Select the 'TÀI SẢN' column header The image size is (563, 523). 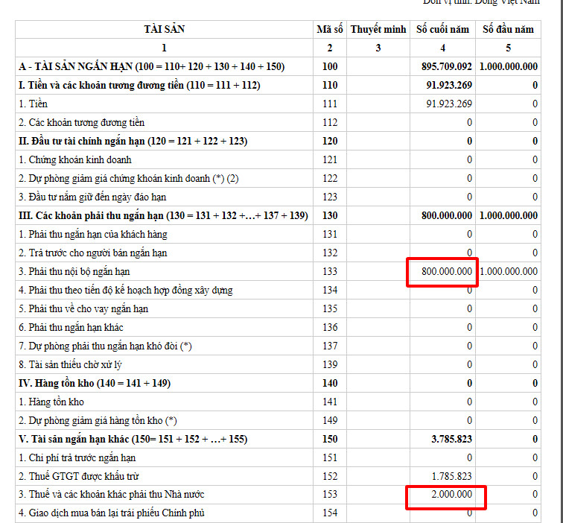[x=164, y=30]
